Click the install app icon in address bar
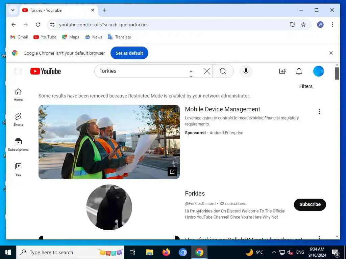 coord(293,25)
